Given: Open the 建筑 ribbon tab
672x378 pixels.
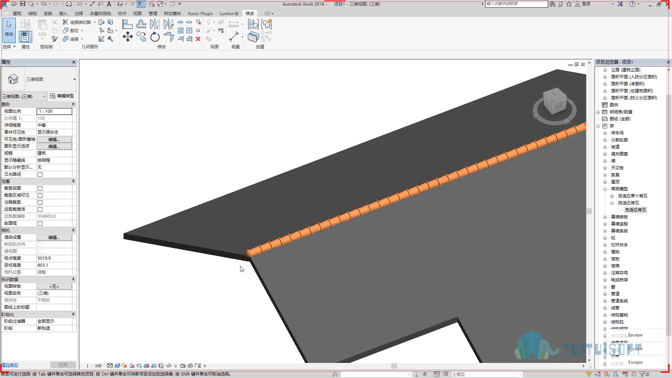Looking at the screenshot, I should tap(17, 13).
